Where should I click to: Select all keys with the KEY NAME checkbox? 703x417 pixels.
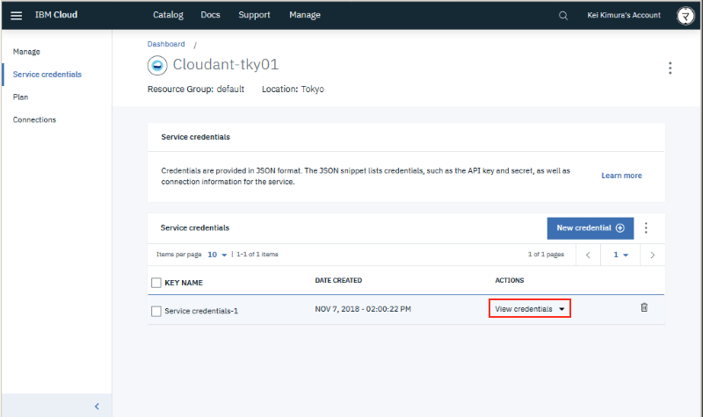[x=156, y=283]
